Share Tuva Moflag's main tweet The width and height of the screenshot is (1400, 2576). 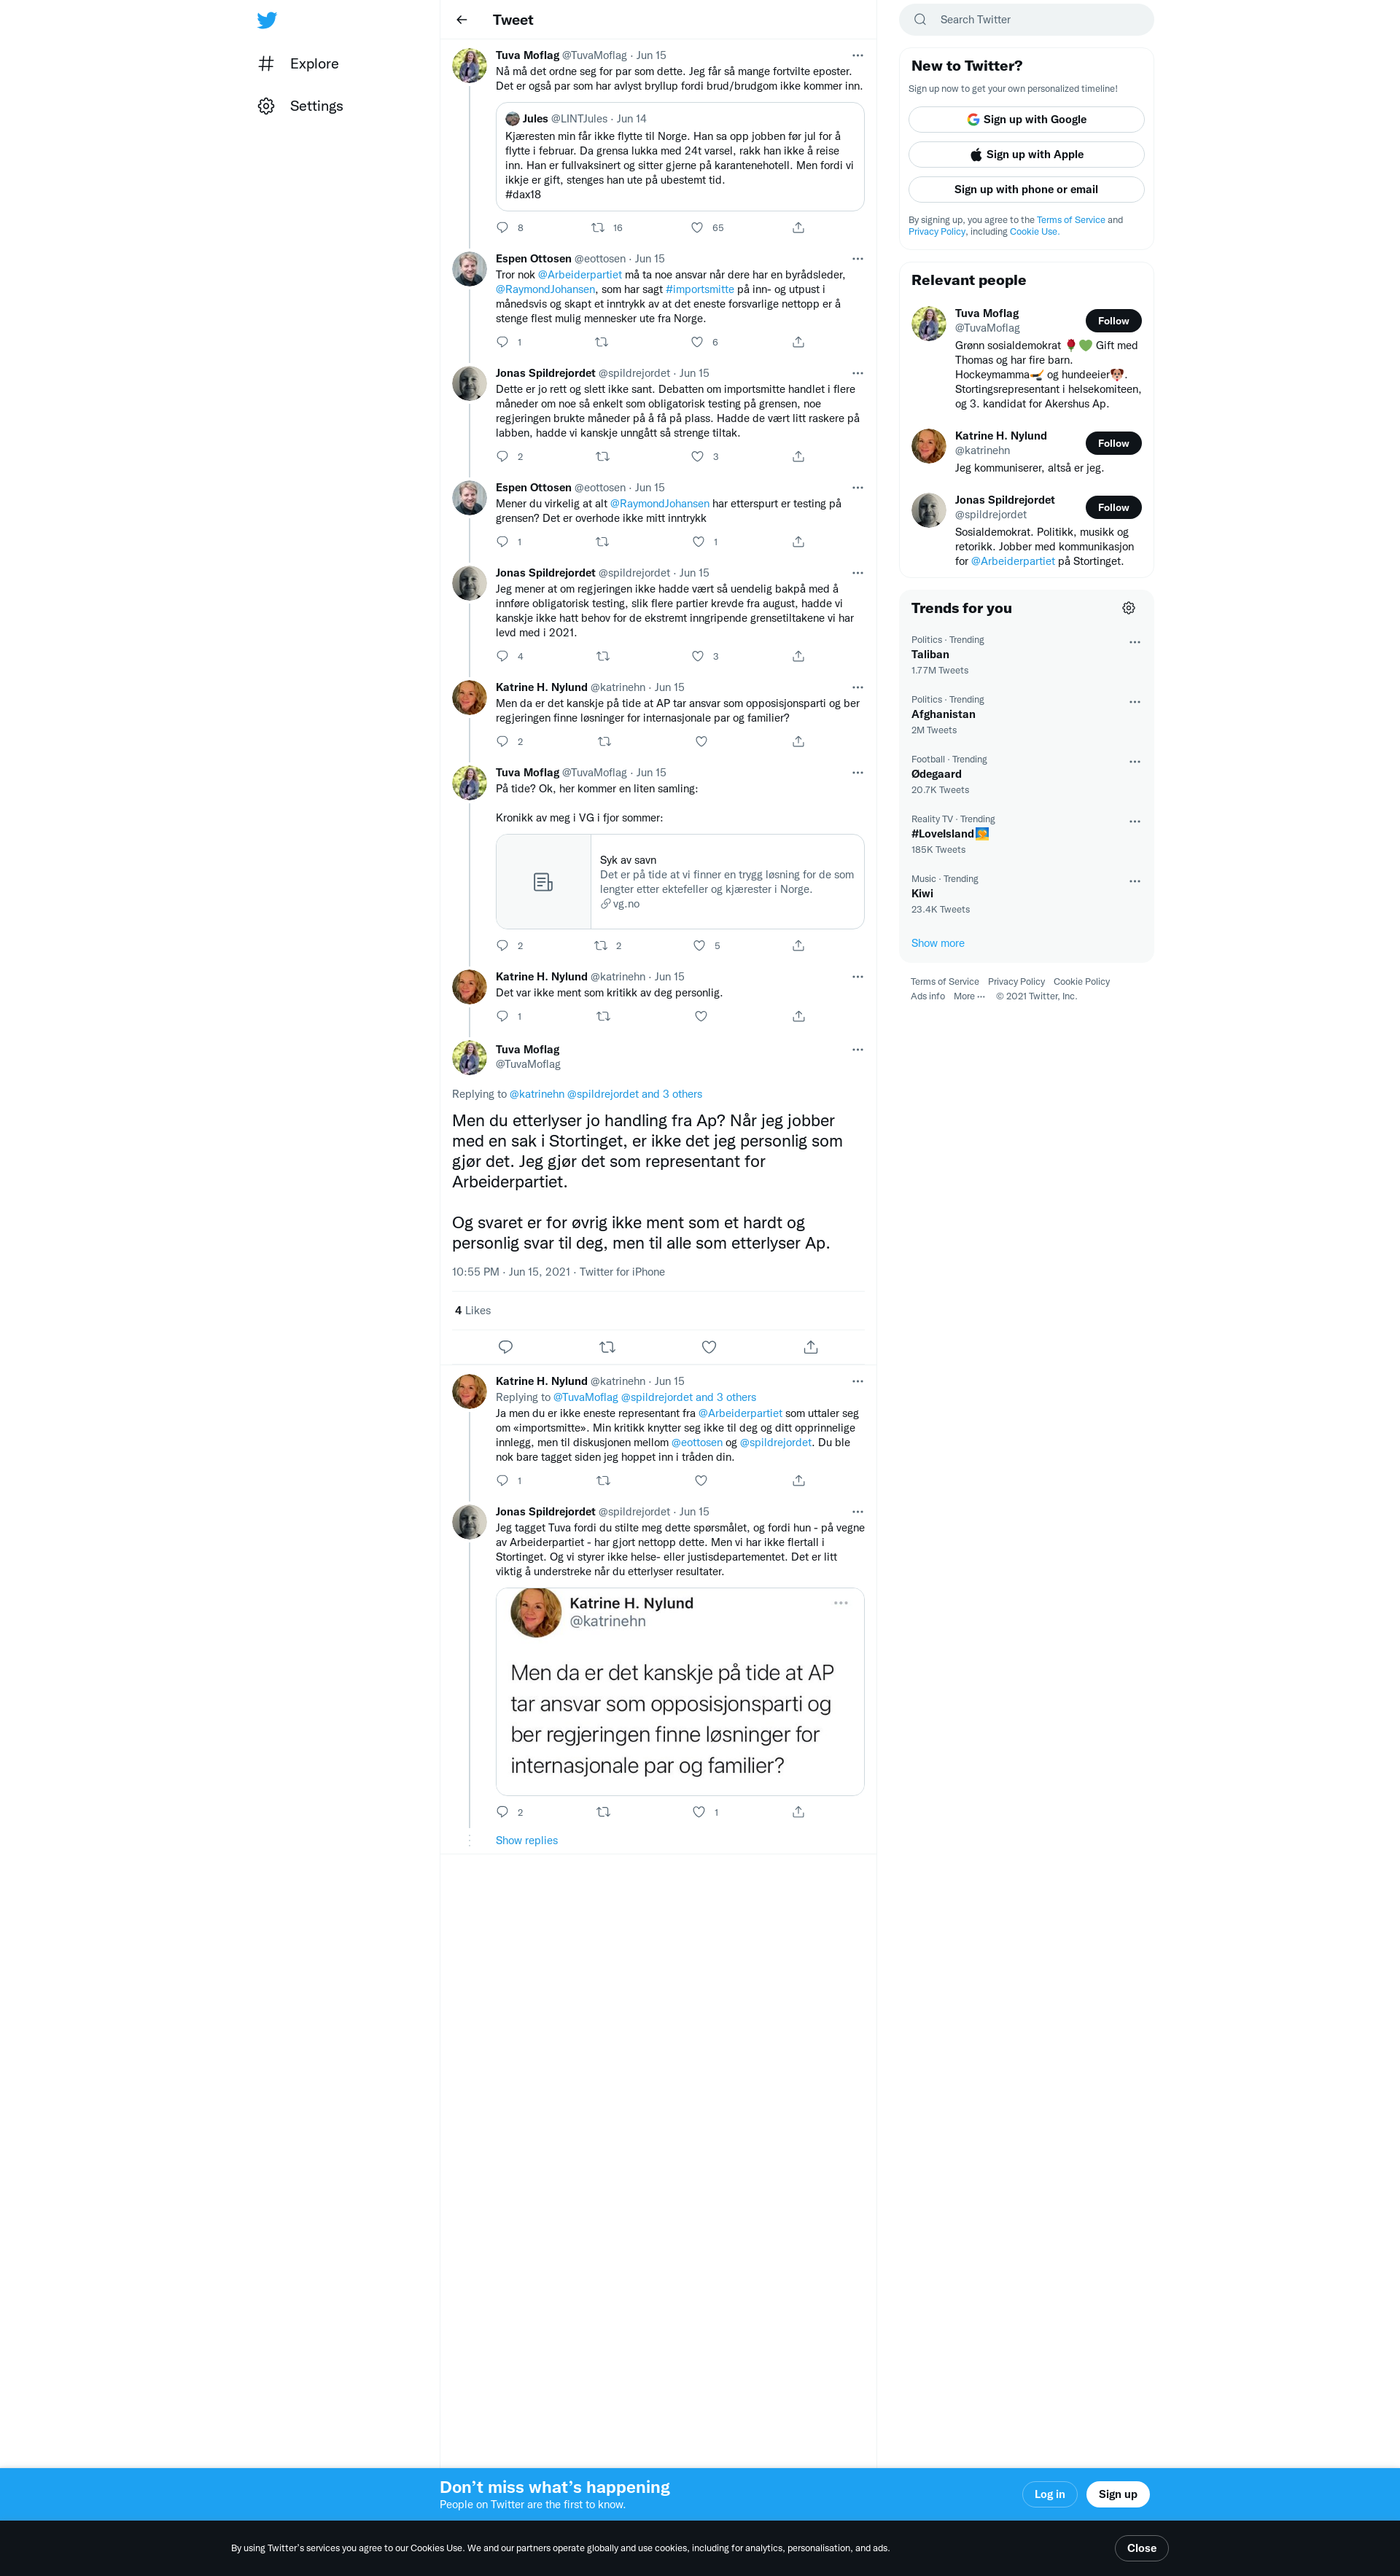coord(811,1347)
